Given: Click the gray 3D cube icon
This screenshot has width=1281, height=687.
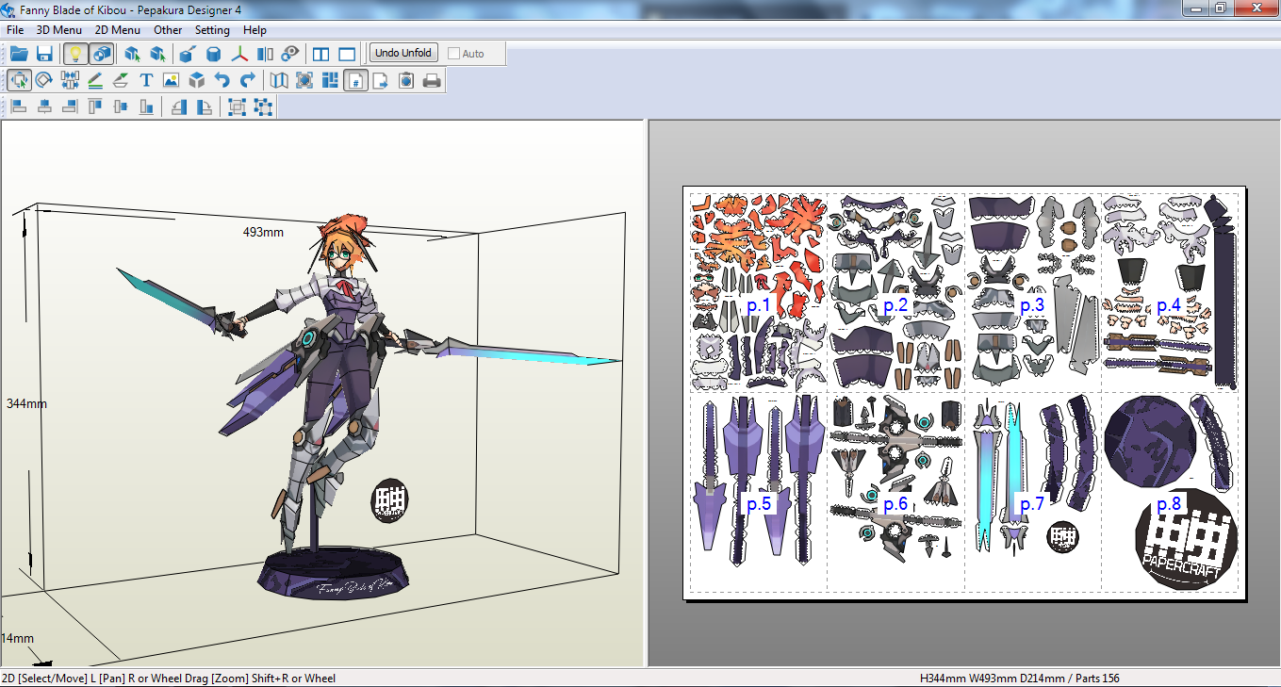Looking at the screenshot, I should click(x=197, y=80).
